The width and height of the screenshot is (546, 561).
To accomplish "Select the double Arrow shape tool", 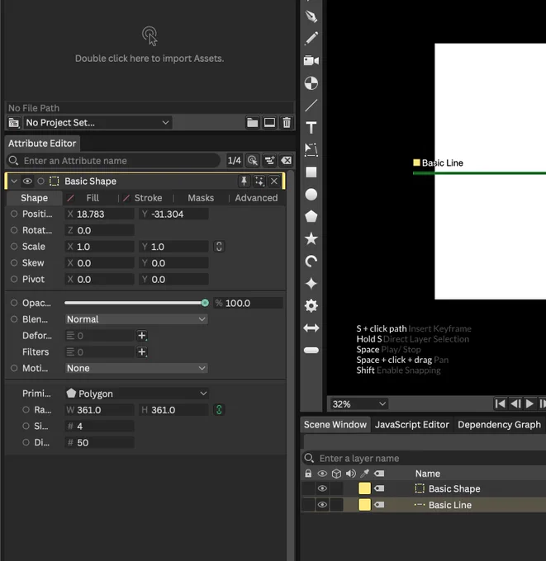I will [311, 328].
